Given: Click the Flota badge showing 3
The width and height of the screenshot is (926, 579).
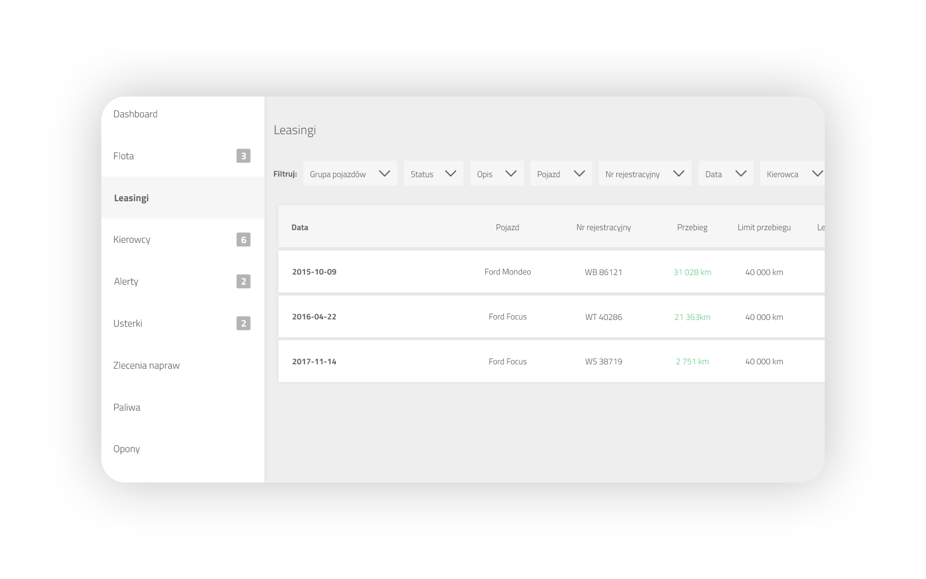Looking at the screenshot, I should point(243,156).
